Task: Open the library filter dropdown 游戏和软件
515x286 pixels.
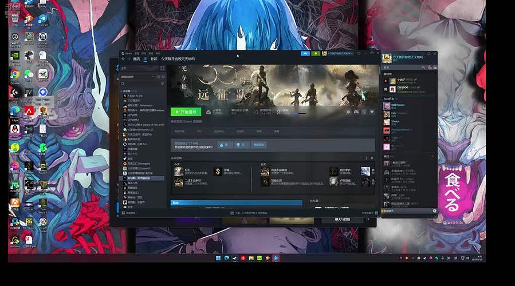Action: 137,77
